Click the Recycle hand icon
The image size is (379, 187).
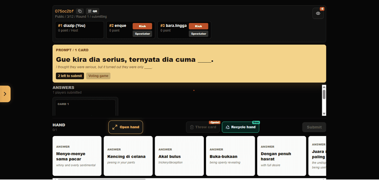tap(227, 127)
